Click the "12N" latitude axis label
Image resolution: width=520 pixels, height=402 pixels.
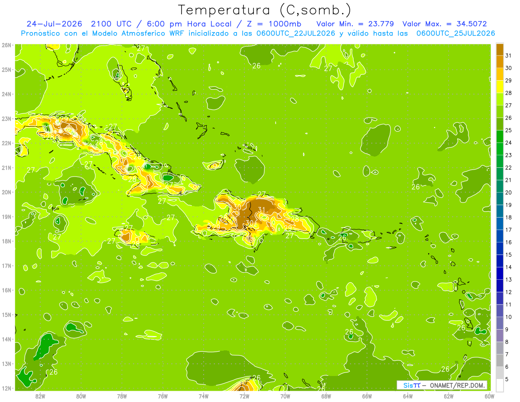click(6, 388)
